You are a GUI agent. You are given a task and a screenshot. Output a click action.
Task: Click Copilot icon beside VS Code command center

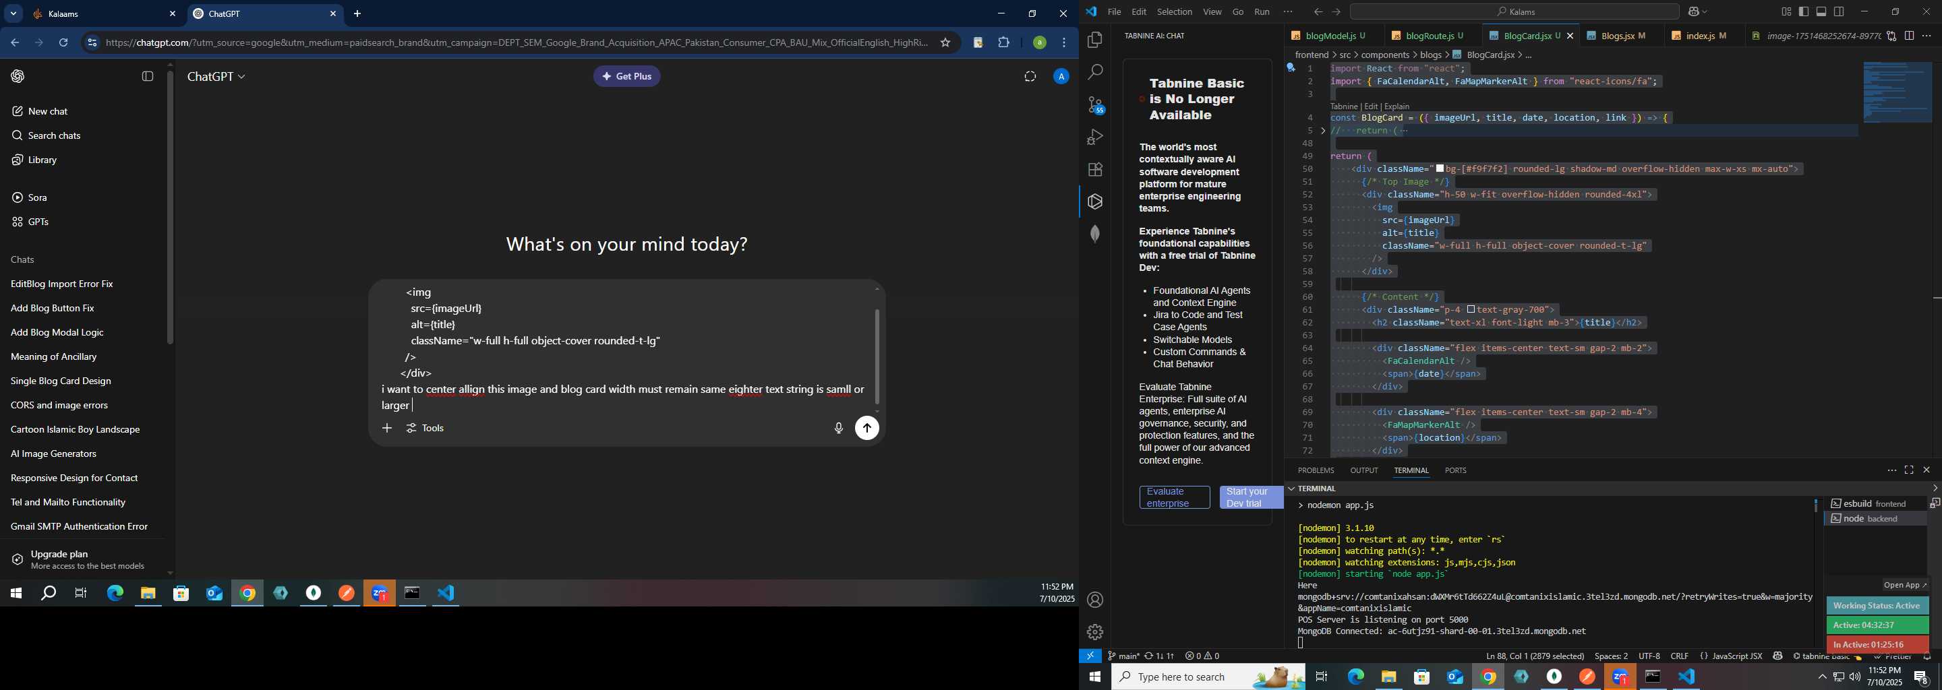[x=1693, y=12]
